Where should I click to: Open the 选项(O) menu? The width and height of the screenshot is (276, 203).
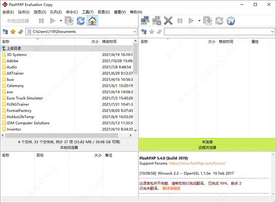click(x=40, y=12)
